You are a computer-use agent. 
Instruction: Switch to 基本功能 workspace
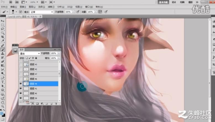pyautogui.click(x=163, y=2)
